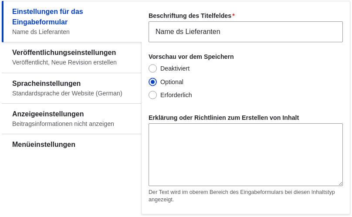Open the Spracheinstellungen tab
Viewport: 352px width, 217px height.
(x=71, y=88)
